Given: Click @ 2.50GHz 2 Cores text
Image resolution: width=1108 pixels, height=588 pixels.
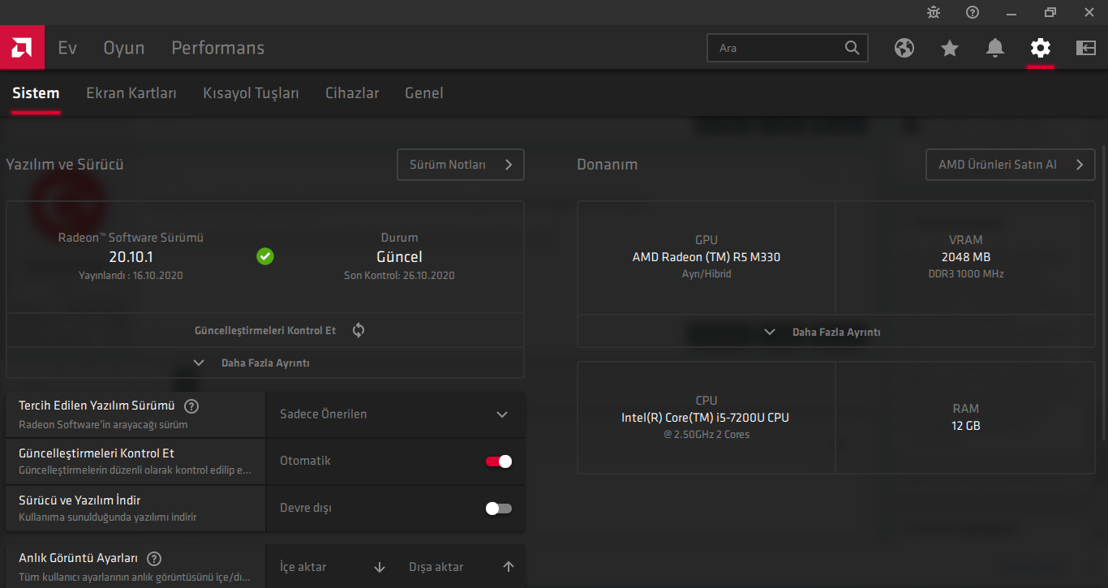Looking at the screenshot, I should pos(706,435).
